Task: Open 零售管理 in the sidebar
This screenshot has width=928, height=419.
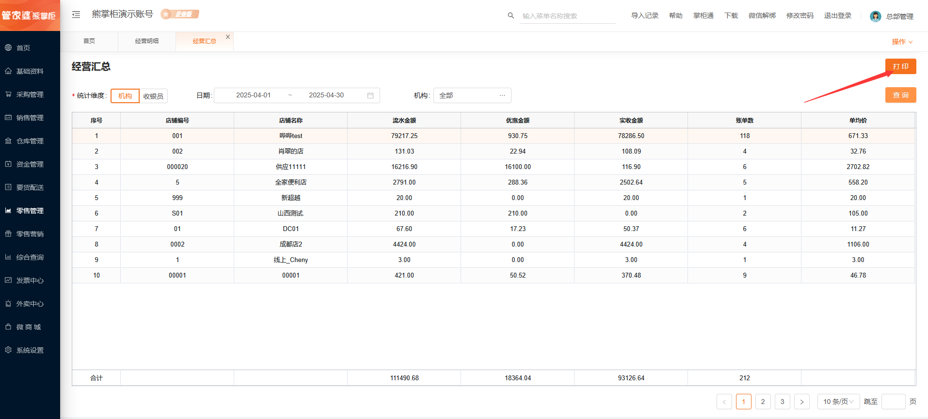Action: 30,211
